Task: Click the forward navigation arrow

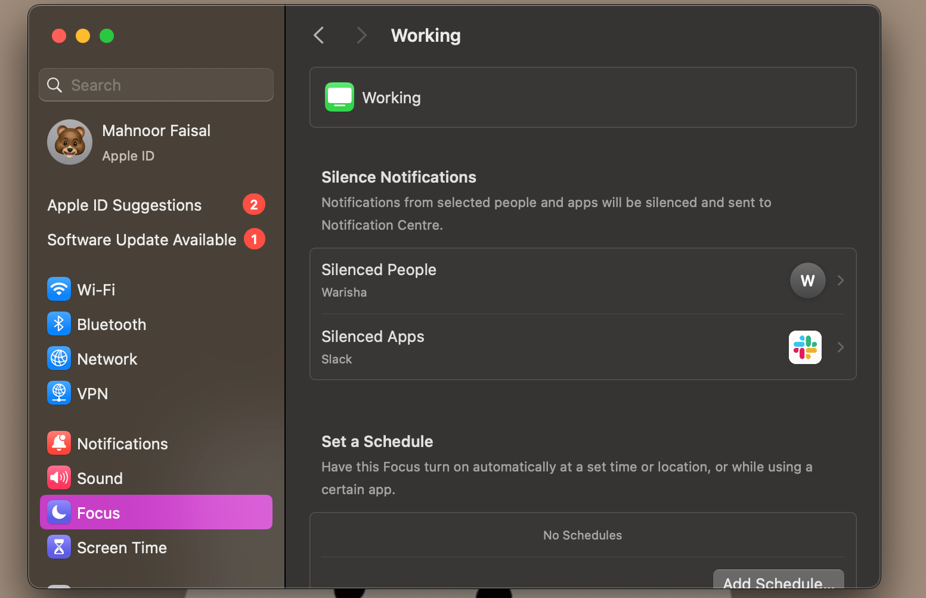Action: (x=362, y=35)
